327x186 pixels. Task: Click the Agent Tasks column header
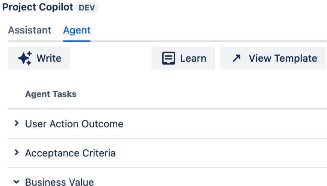pyautogui.click(x=51, y=94)
